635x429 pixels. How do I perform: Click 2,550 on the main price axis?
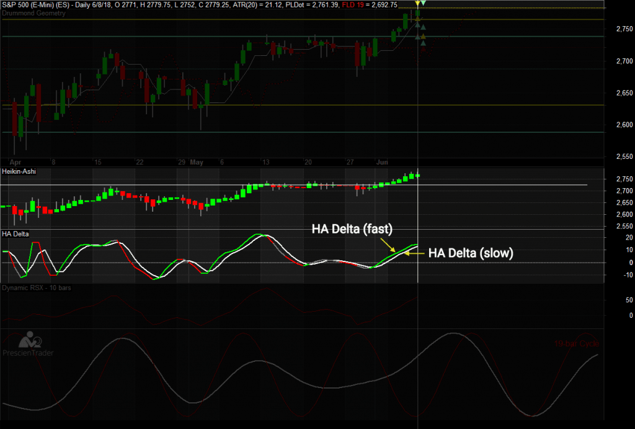coord(624,156)
